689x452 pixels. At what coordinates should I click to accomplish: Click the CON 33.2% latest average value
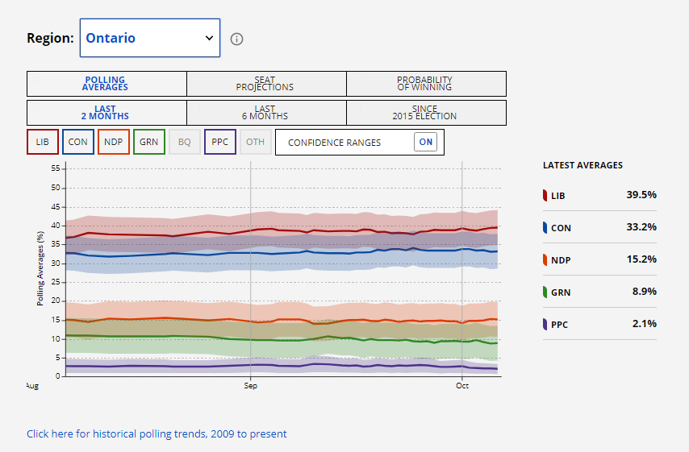(x=641, y=227)
